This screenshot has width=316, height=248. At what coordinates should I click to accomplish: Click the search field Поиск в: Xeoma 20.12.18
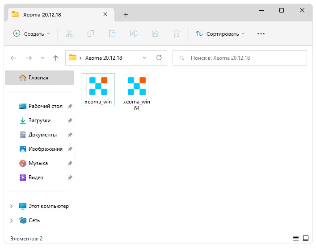tap(240, 58)
